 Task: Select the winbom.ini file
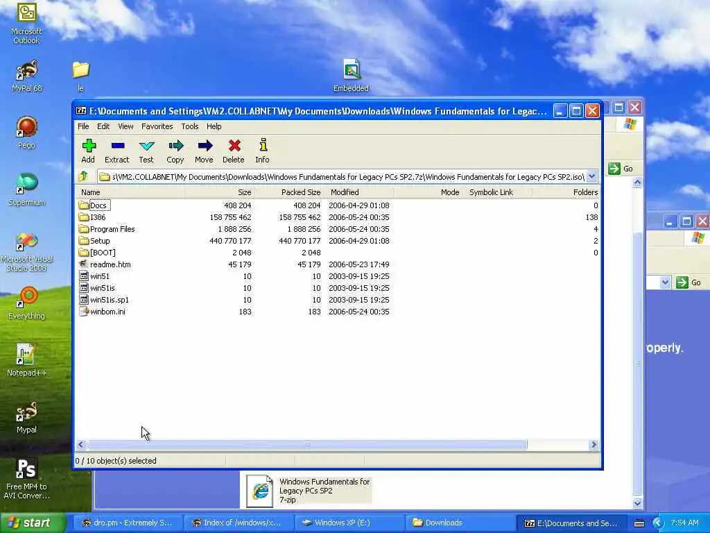(x=103, y=312)
